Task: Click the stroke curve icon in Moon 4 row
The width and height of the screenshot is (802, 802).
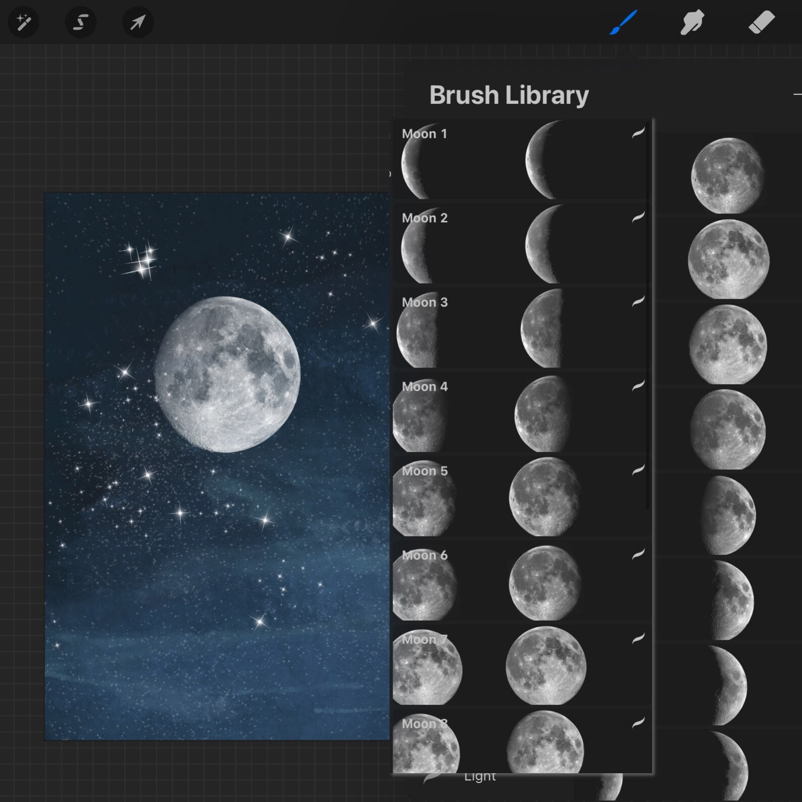Action: (638, 386)
